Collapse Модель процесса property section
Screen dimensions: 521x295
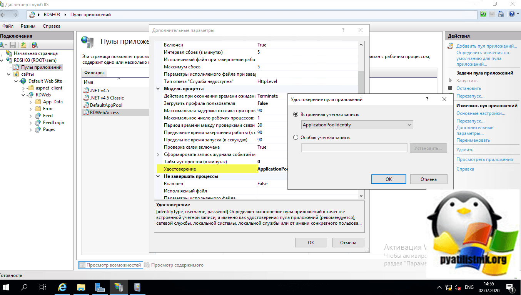click(158, 89)
